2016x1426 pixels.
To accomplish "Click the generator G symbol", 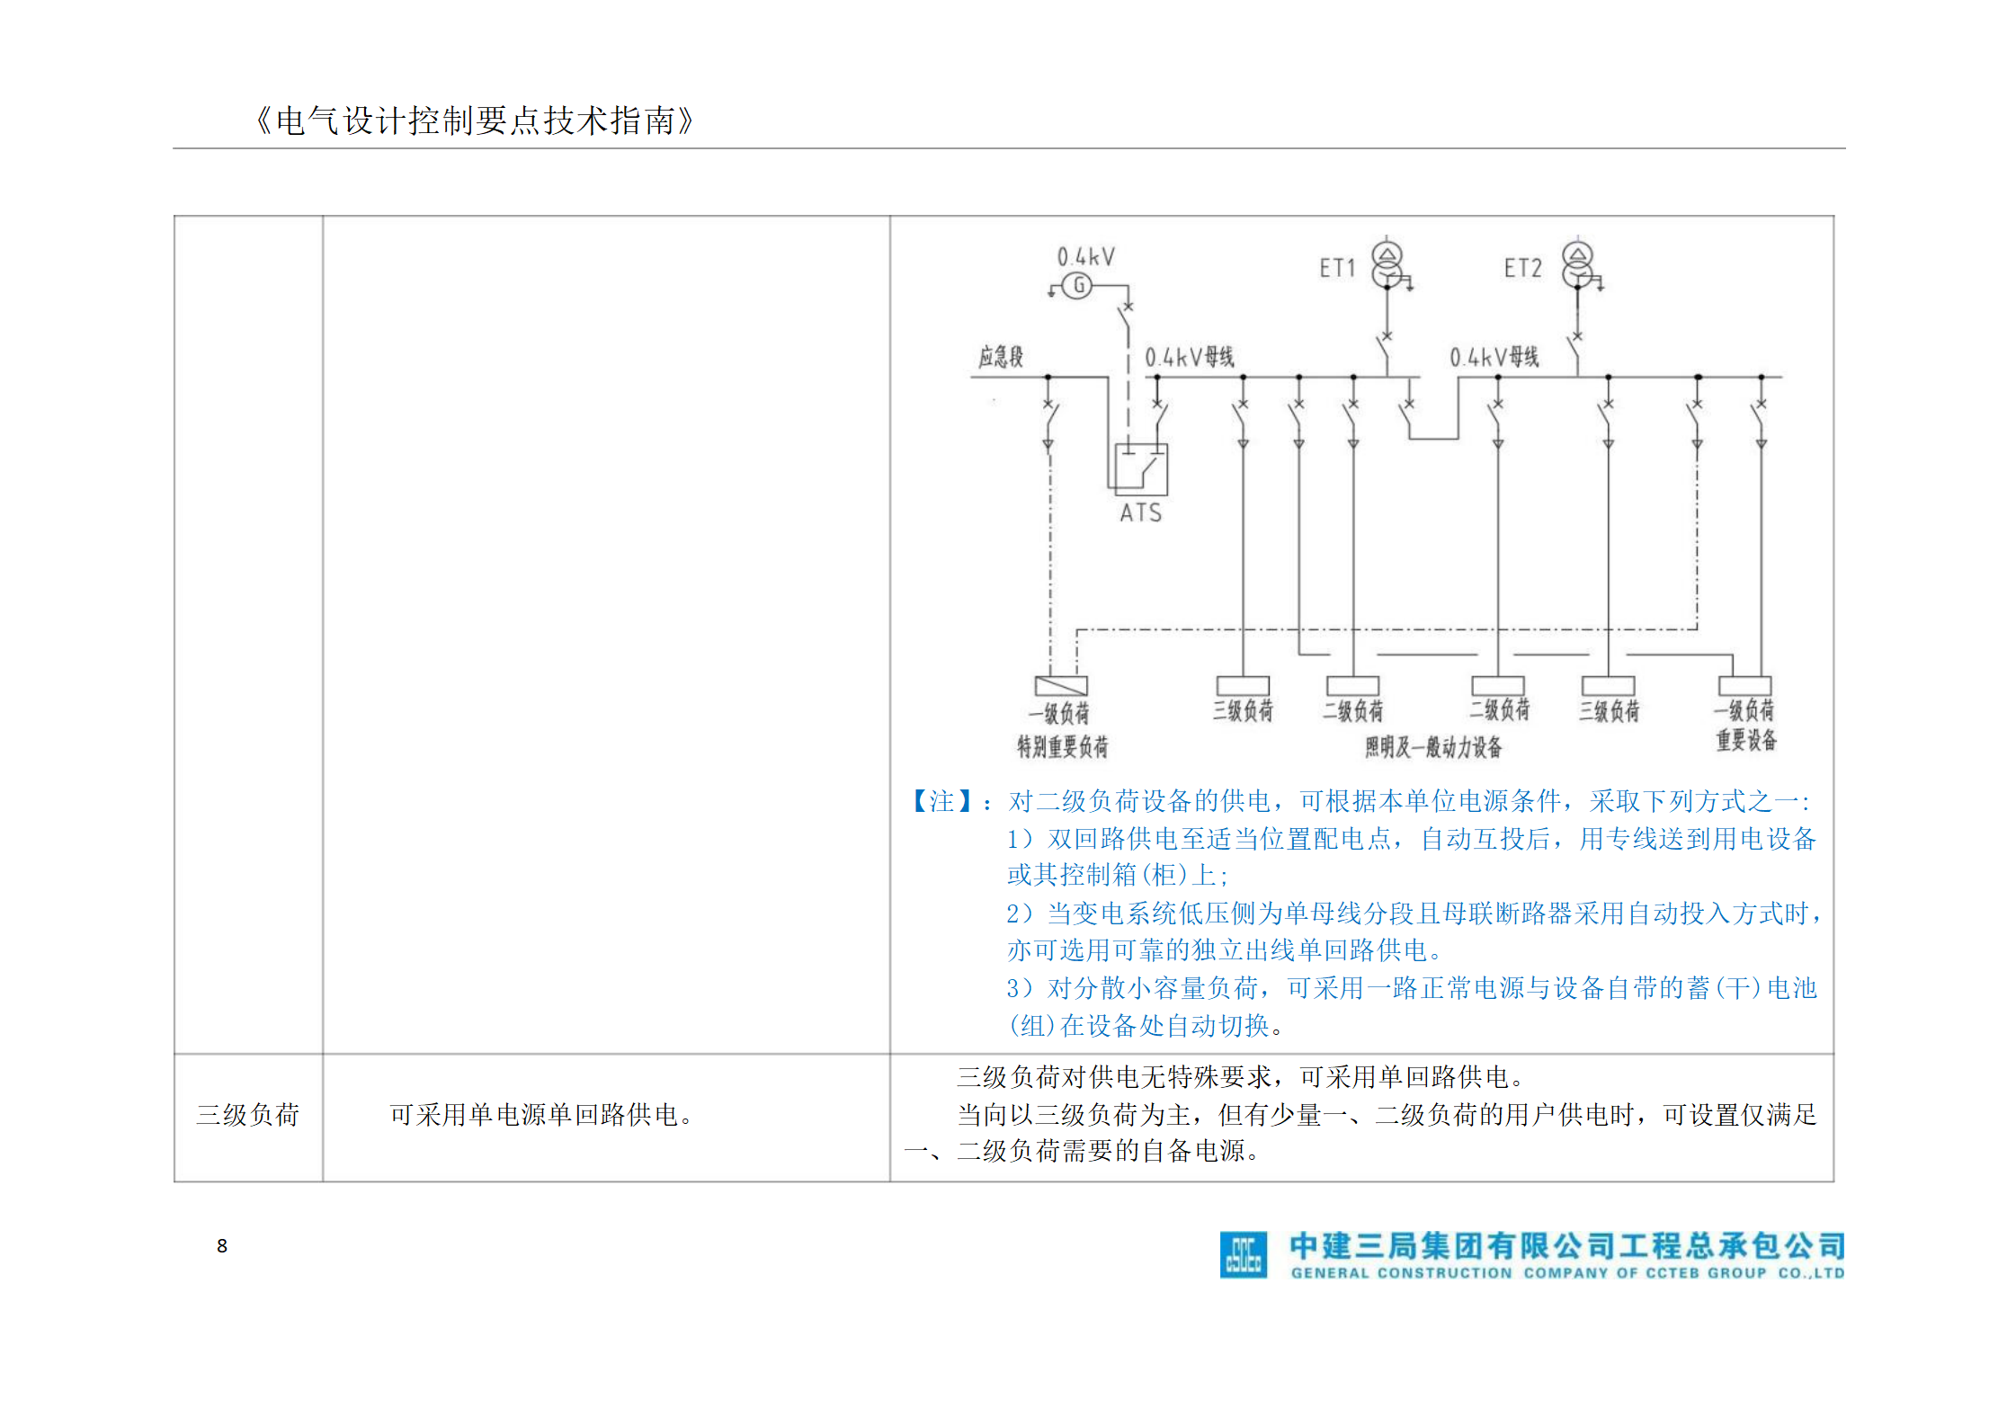I will click(x=1077, y=286).
